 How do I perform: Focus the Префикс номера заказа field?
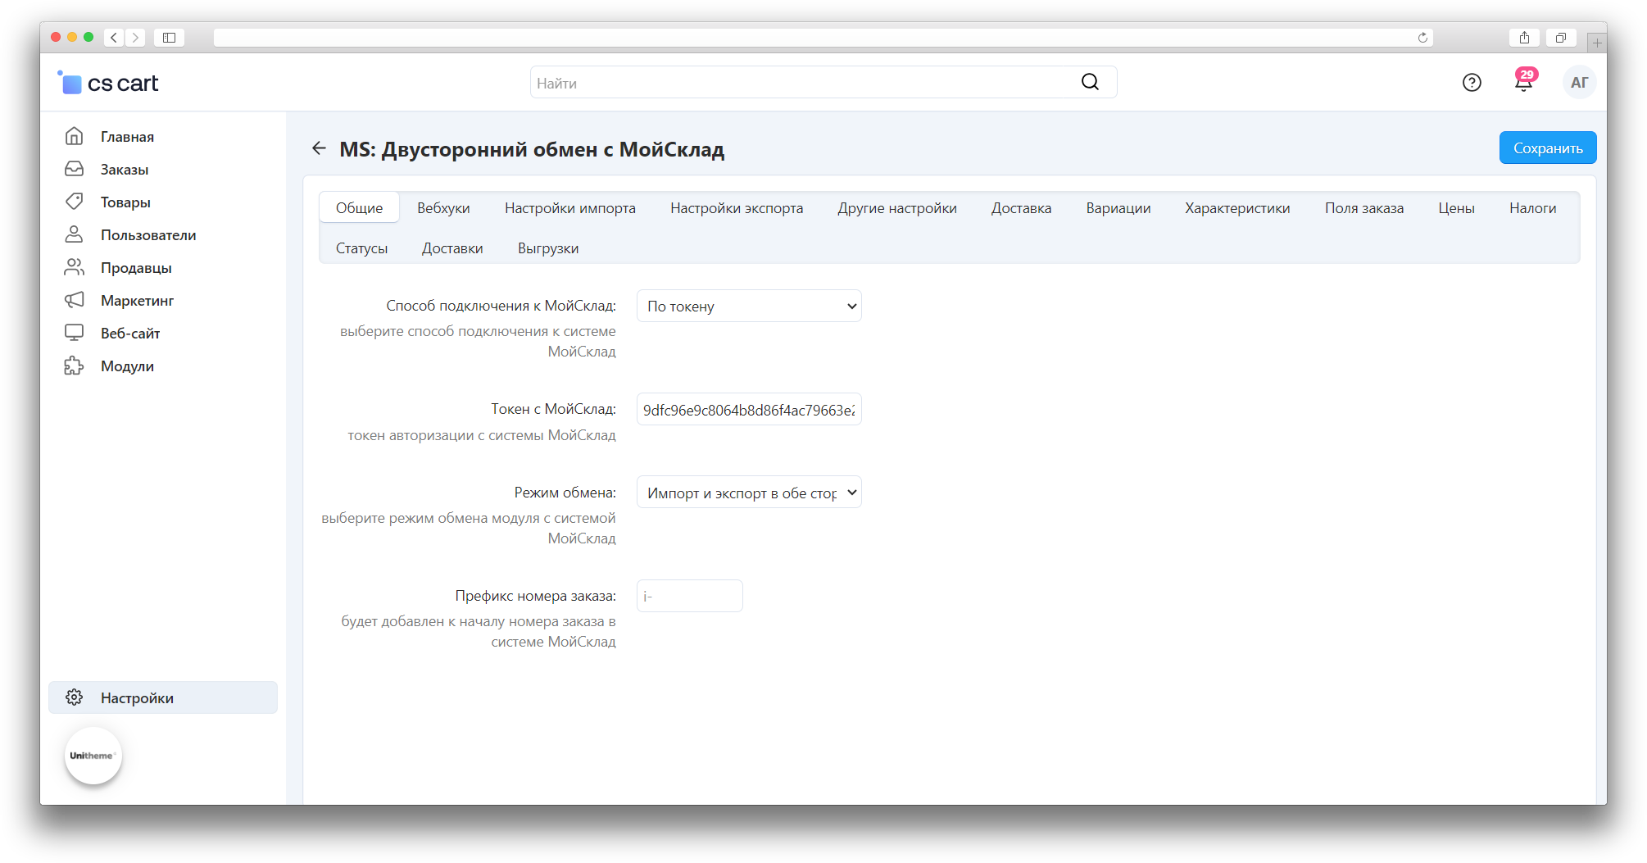[689, 596]
